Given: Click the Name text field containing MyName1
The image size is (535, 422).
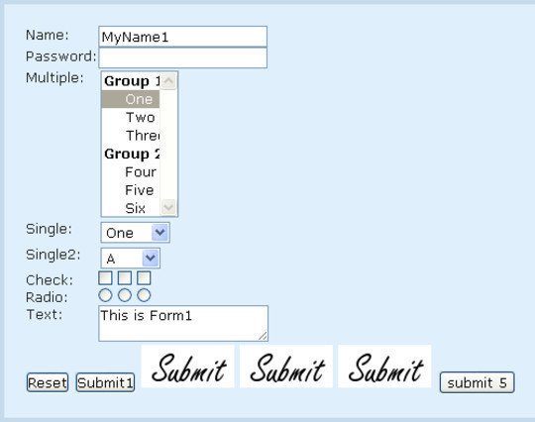Looking at the screenshot, I should click(182, 37).
